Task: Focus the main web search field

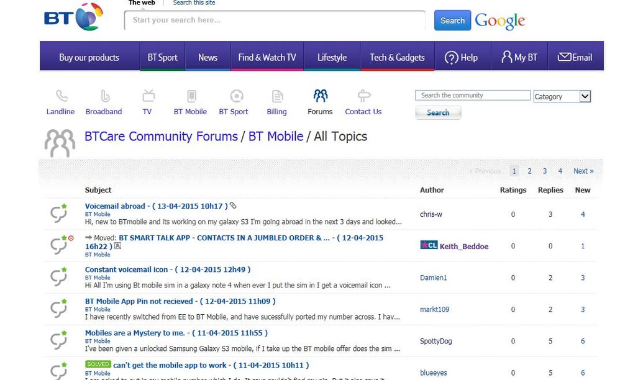Action: (275, 20)
